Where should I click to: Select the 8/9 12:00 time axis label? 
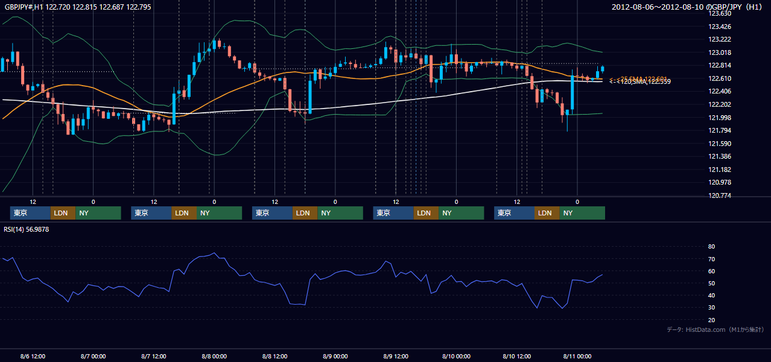tap(396, 357)
